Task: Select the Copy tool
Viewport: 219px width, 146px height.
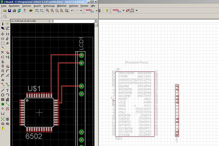Action: 7,34
